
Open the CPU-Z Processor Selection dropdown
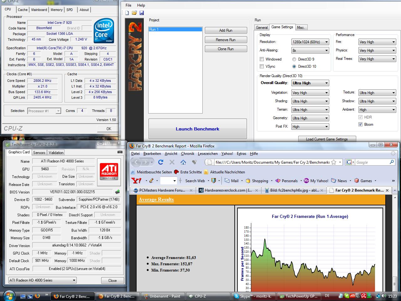44,111
